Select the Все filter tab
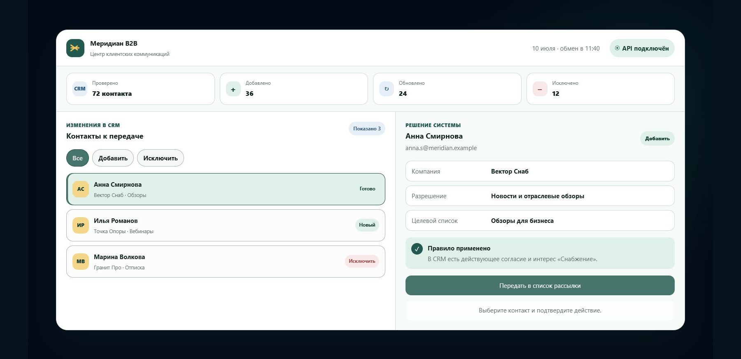Image resolution: width=741 pixels, height=359 pixels. 77,158
